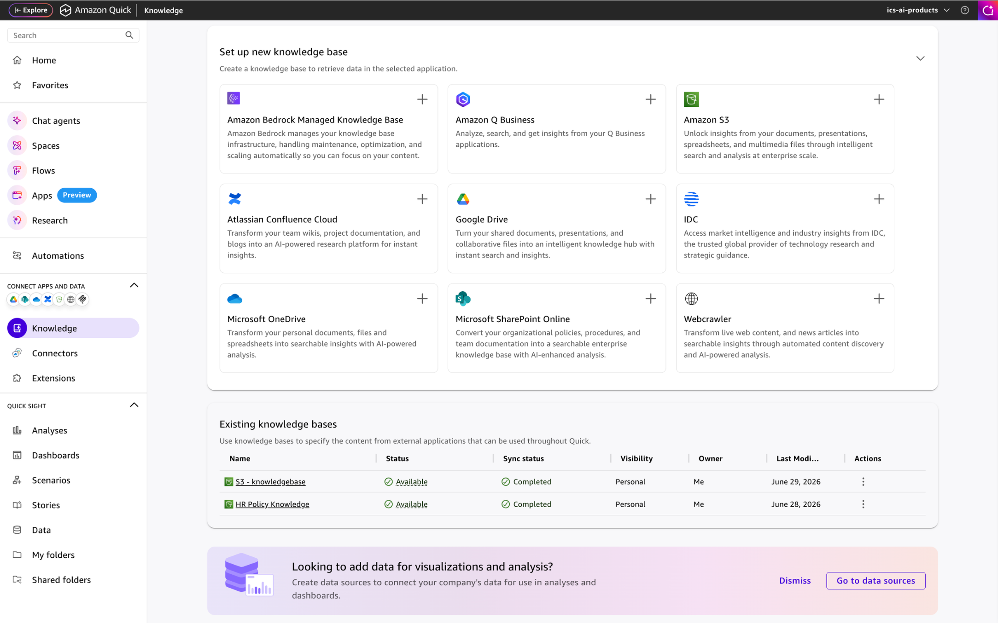The width and height of the screenshot is (998, 624).
Task: Click Go to data sources button
Action: [875, 581]
